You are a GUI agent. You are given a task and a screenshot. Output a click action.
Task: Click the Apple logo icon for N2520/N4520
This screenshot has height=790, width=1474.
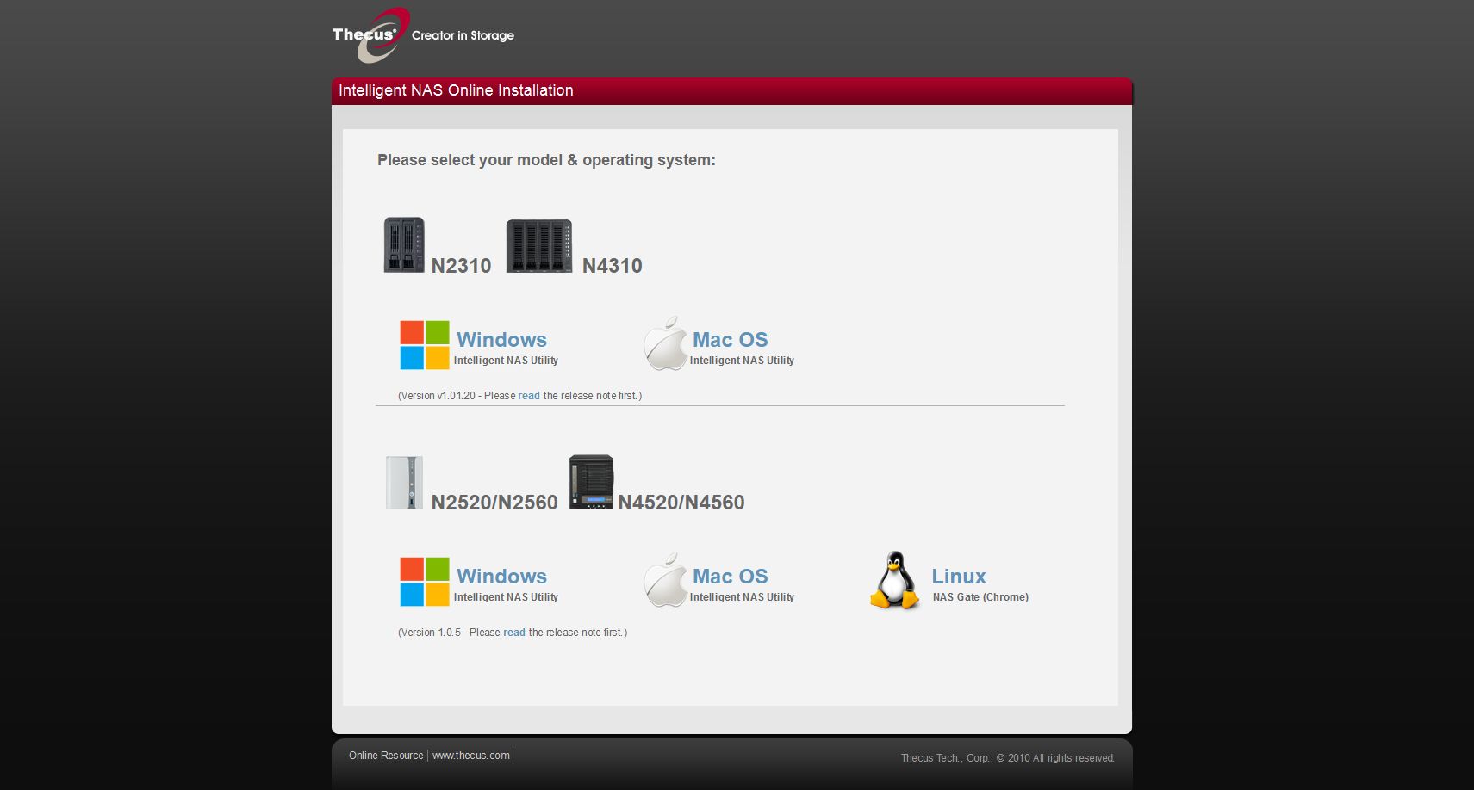click(x=666, y=580)
